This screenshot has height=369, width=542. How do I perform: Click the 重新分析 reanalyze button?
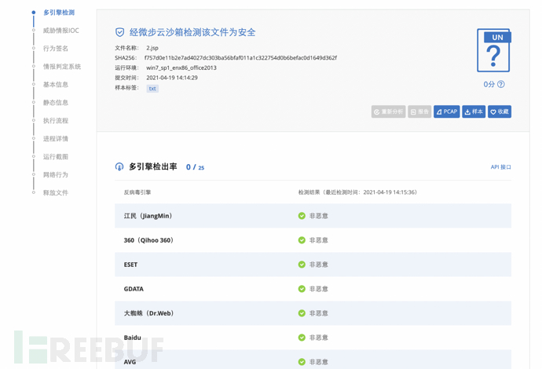(x=389, y=111)
